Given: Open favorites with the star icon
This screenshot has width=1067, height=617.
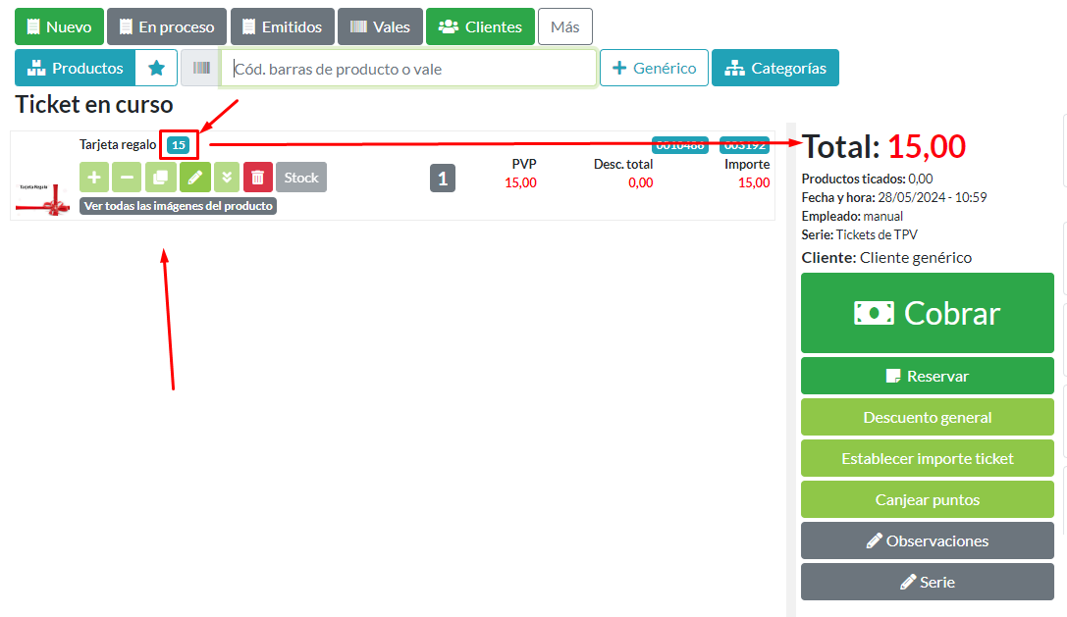Looking at the screenshot, I should (x=156, y=69).
